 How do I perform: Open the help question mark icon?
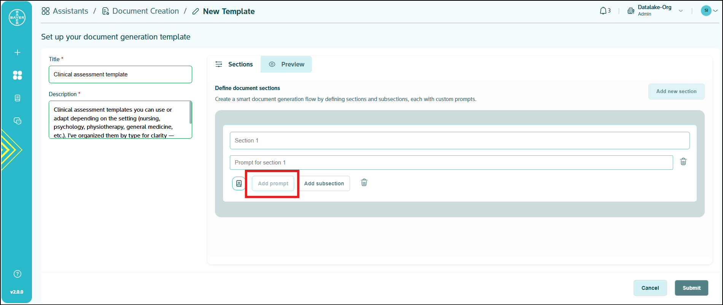pyautogui.click(x=18, y=274)
